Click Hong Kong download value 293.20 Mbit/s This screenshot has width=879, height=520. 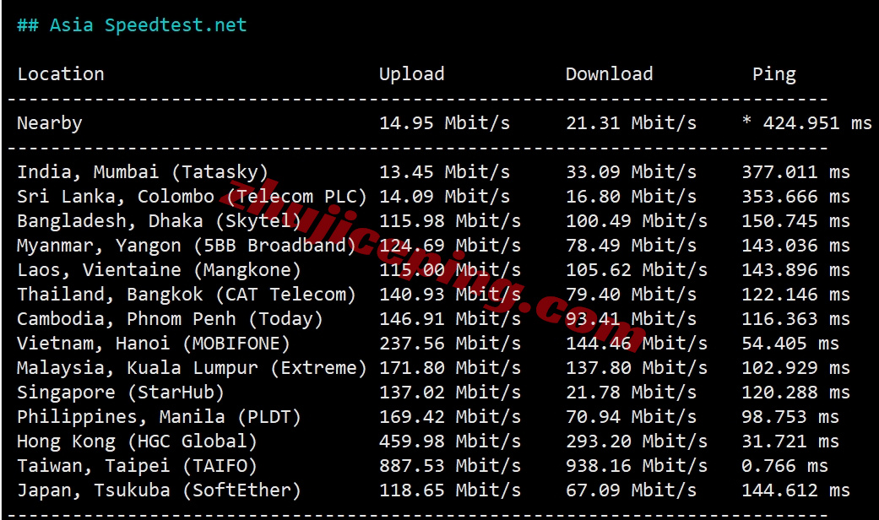click(x=637, y=441)
